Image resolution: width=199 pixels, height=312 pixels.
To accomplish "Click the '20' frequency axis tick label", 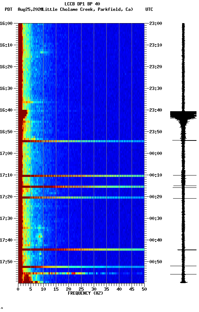I will pos(68,290).
